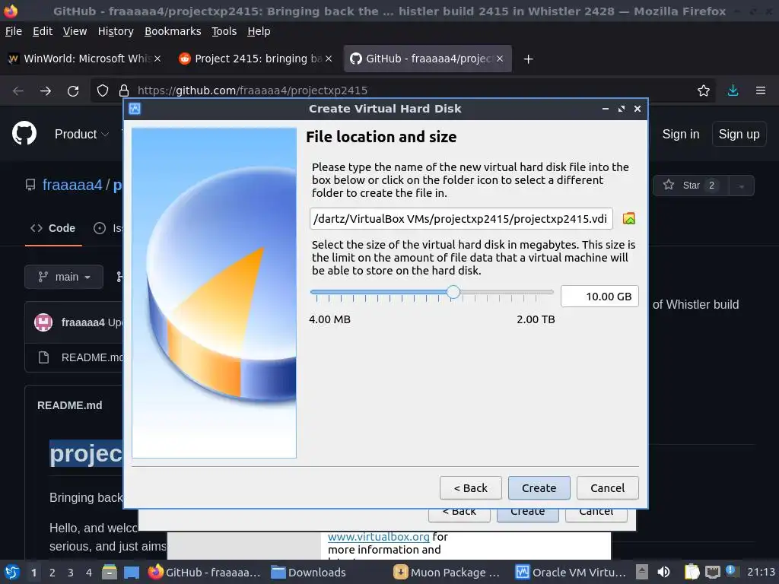
Task: Open the Firefox Edit menu
Action: [43, 31]
